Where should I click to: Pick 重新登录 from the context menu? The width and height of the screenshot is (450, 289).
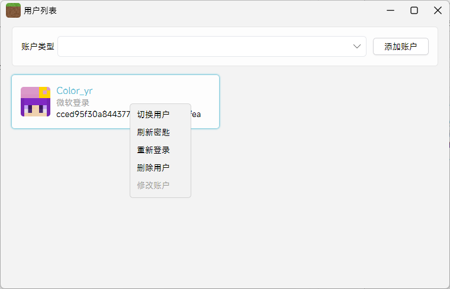click(153, 150)
